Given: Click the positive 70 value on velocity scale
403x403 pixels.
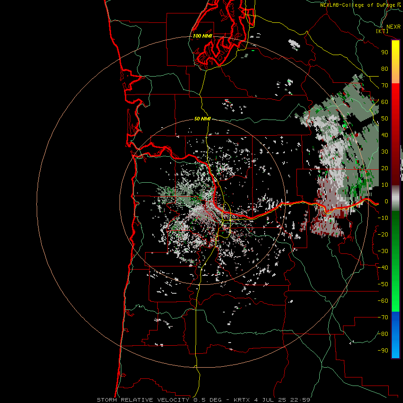Looking at the screenshot, I should click(385, 86).
